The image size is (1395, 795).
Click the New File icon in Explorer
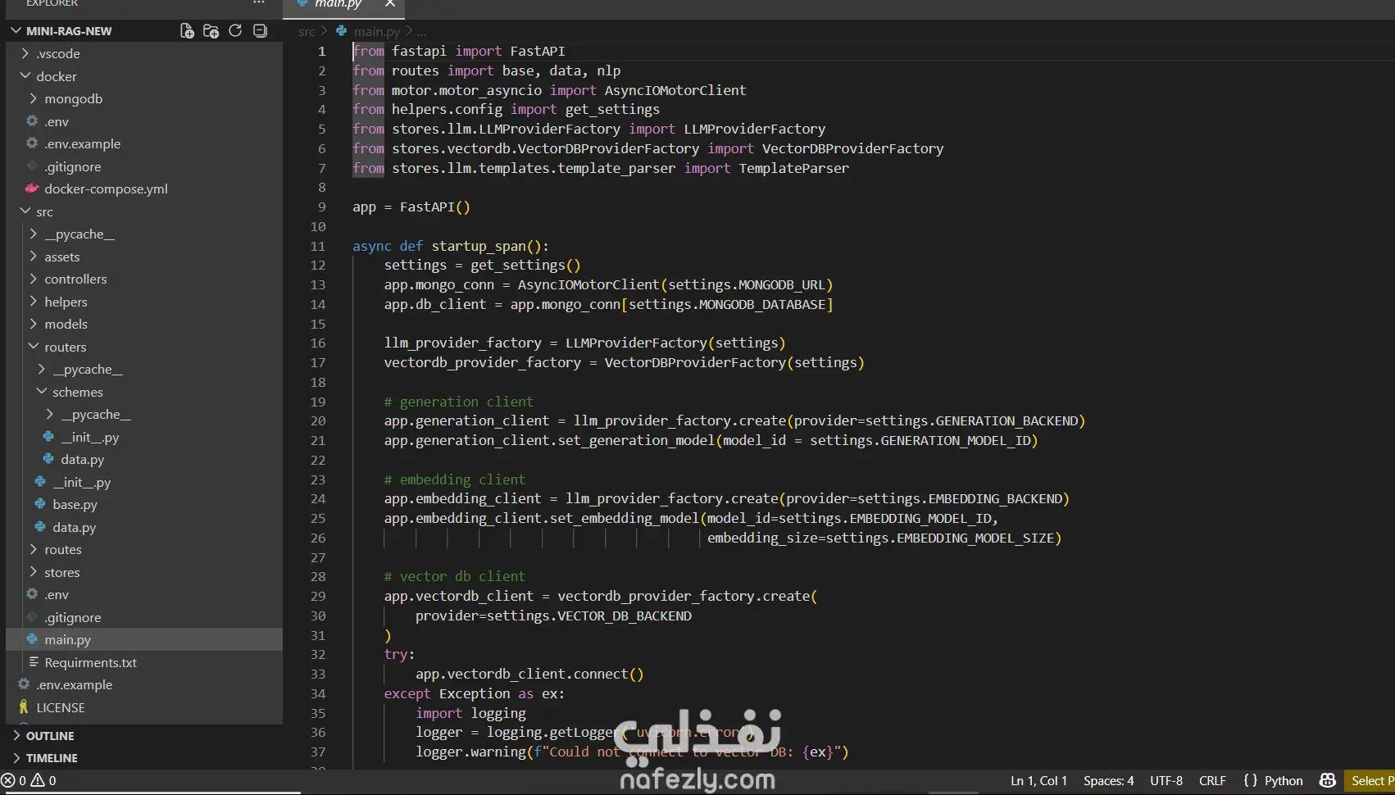[x=187, y=31]
